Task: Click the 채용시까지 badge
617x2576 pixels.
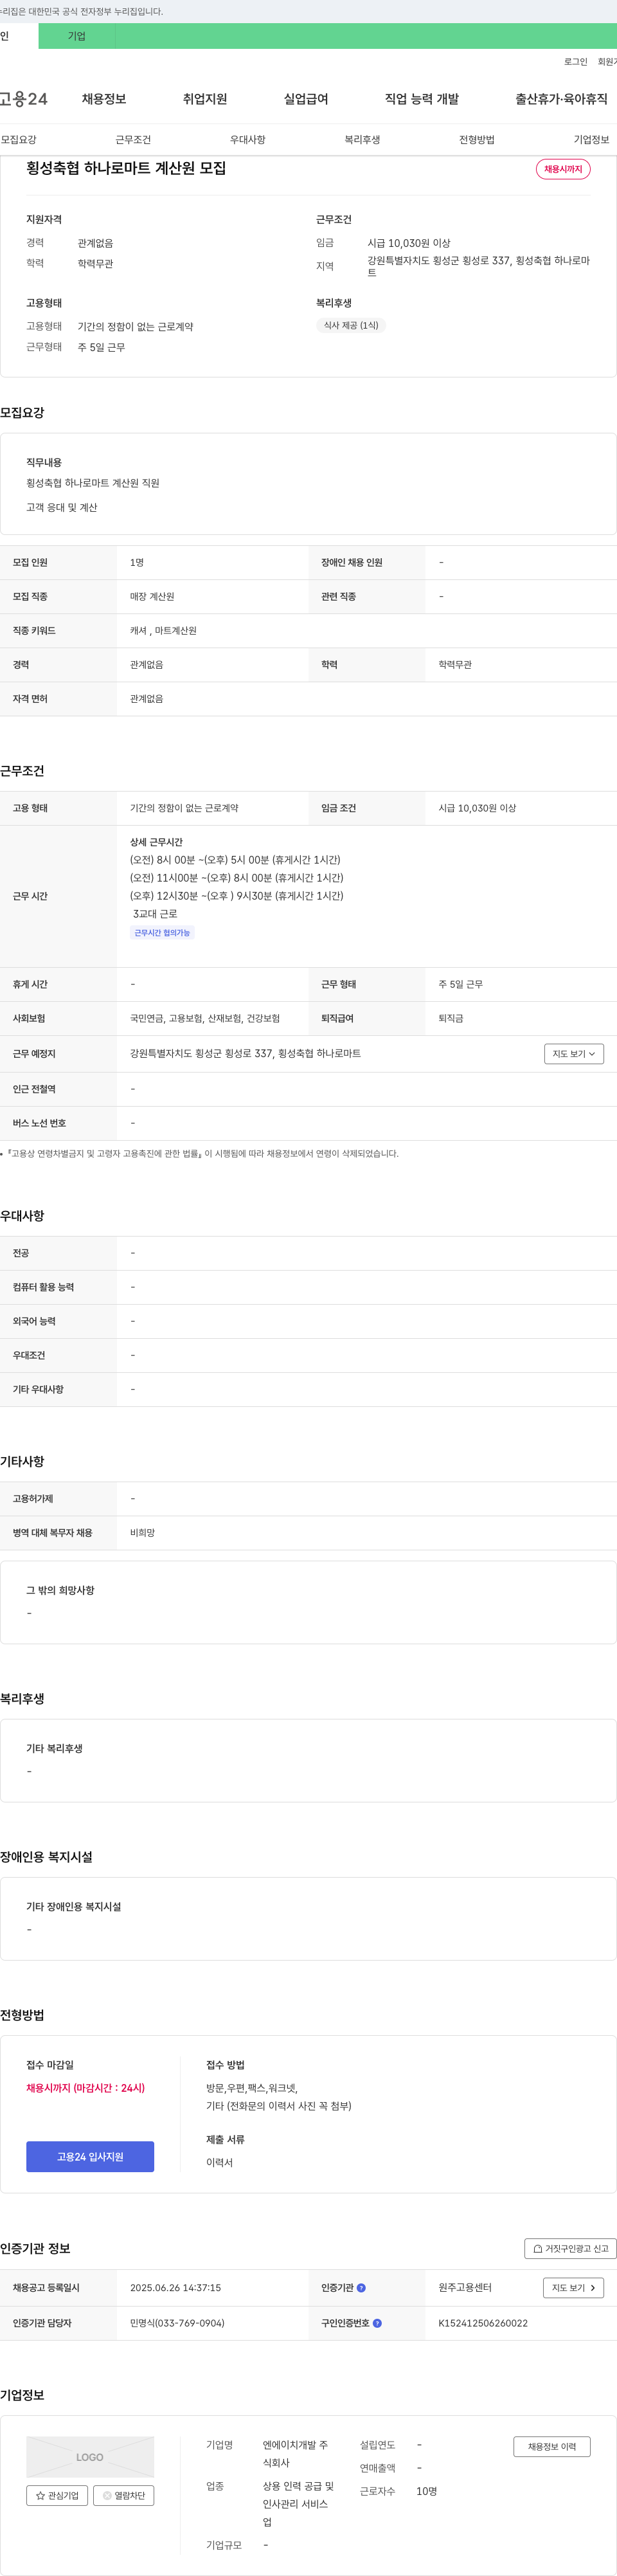Action: [x=563, y=169]
